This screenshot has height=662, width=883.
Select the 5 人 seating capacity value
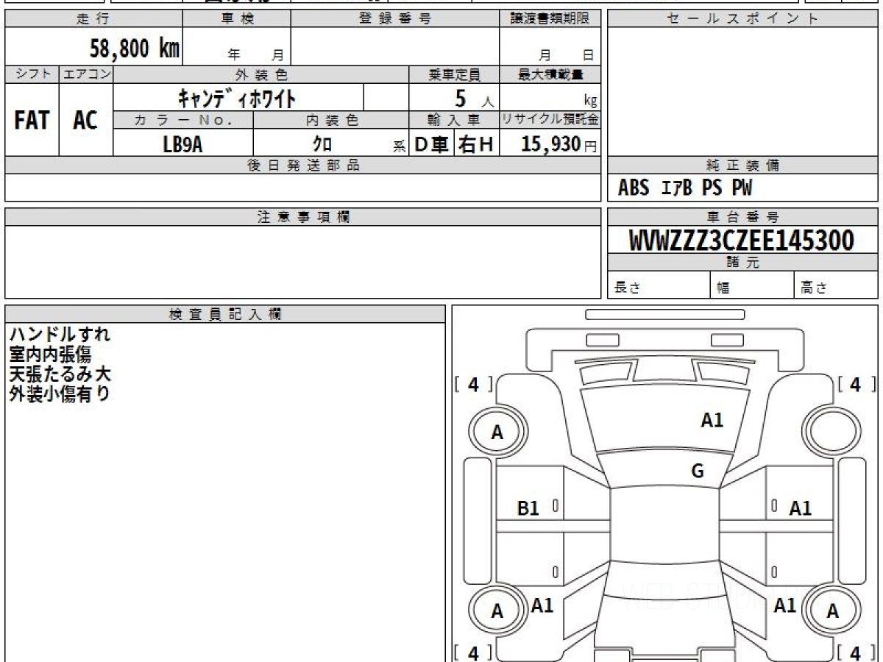pyautogui.click(x=474, y=99)
